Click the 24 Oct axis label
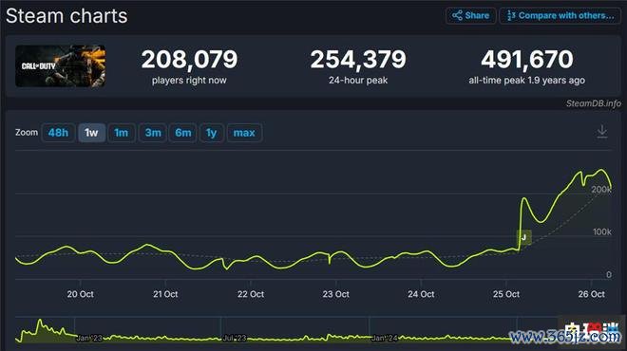The image size is (627, 351). 421,294
